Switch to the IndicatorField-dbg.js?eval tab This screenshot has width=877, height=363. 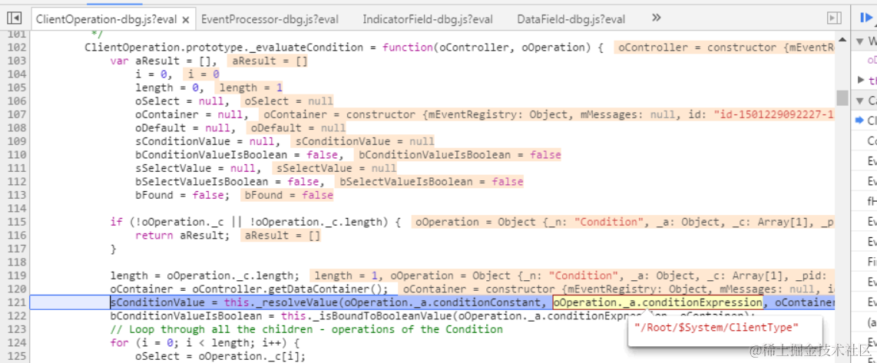click(428, 19)
